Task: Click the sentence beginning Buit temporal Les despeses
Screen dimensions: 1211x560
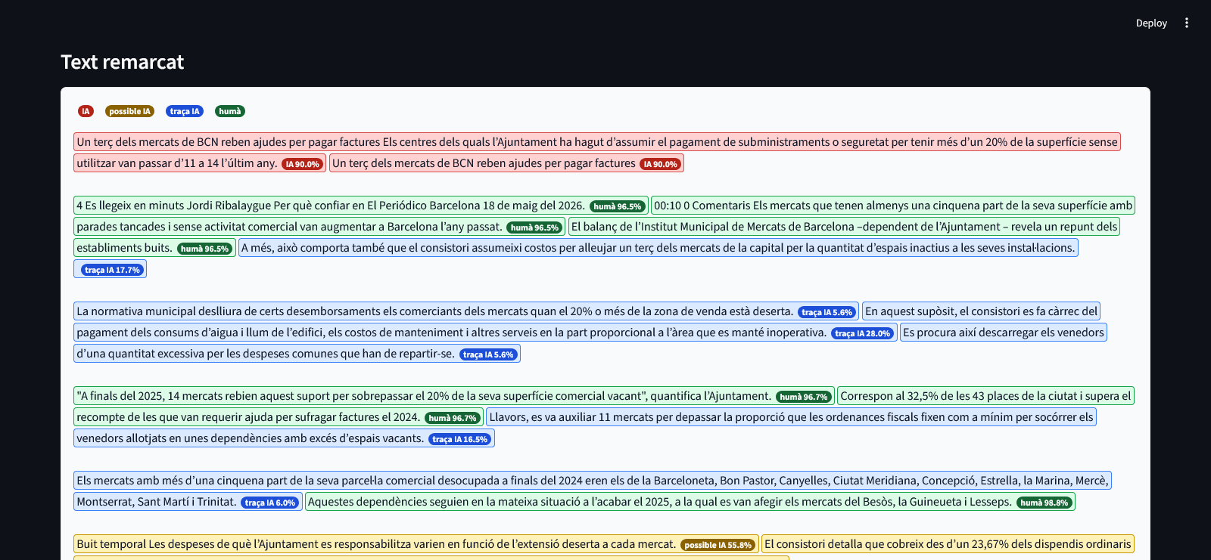Action: pos(375,544)
